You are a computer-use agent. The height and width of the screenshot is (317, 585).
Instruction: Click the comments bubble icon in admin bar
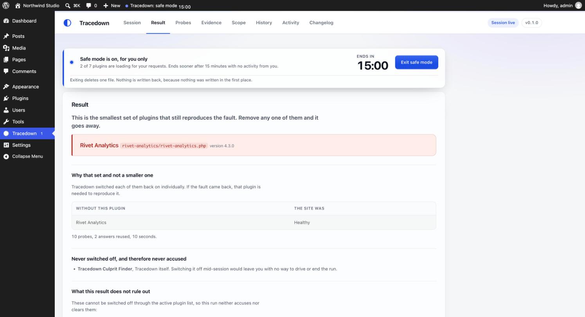(89, 5)
